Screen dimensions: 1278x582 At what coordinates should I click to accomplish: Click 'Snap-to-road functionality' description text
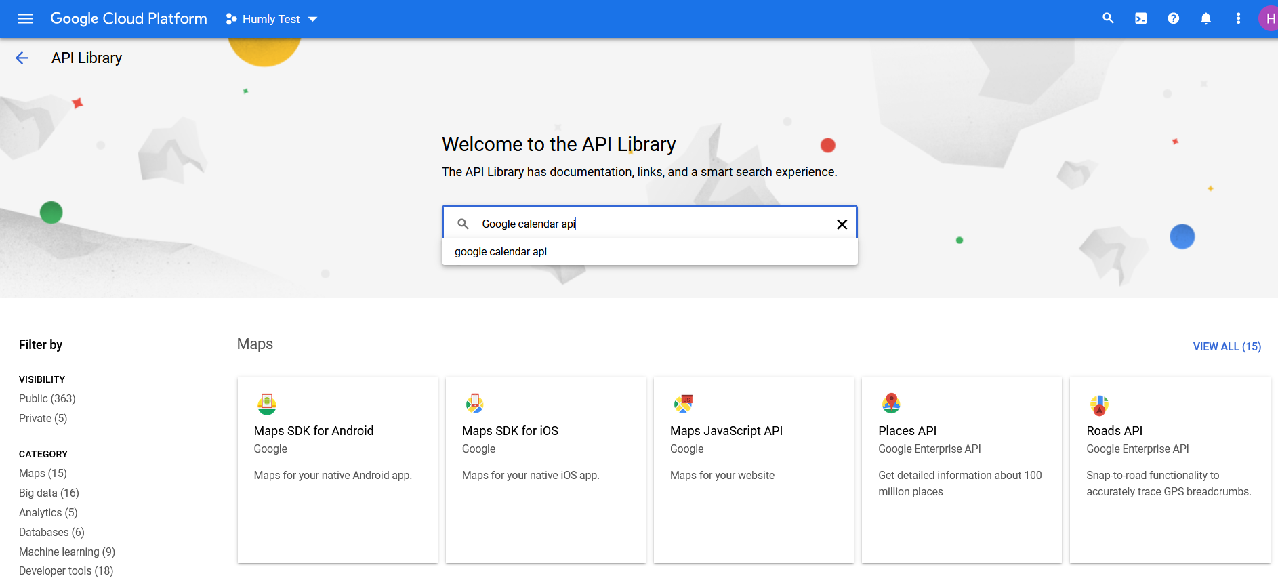pos(1169,483)
